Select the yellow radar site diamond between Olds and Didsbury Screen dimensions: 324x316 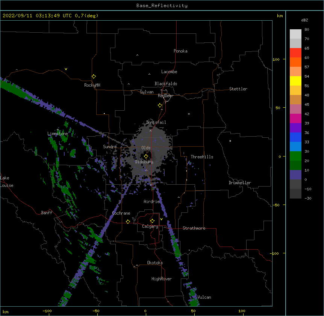146,156
